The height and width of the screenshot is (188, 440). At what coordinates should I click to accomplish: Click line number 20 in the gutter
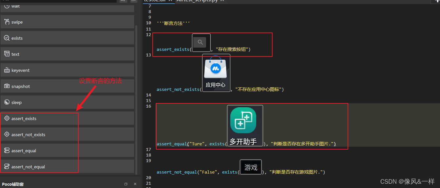pos(148,178)
